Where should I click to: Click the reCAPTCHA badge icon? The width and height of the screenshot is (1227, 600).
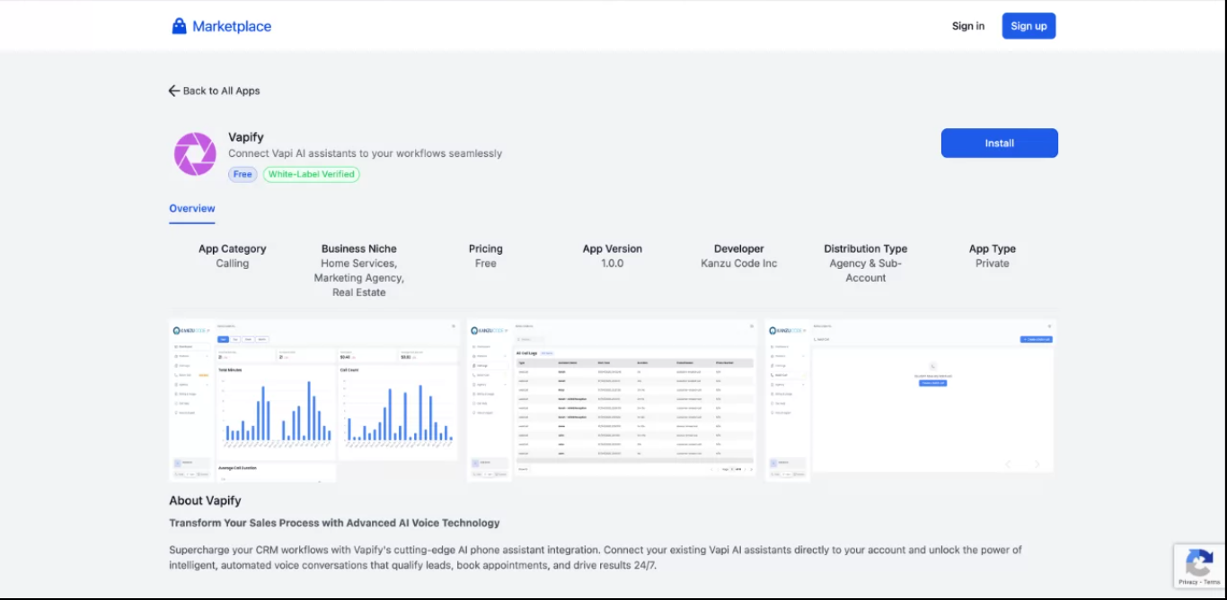click(x=1199, y=561)
